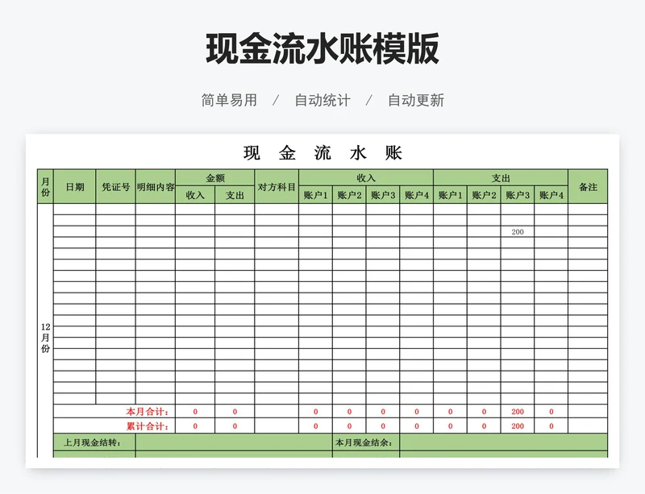Click the 自动更新 subtitle text

416,100
